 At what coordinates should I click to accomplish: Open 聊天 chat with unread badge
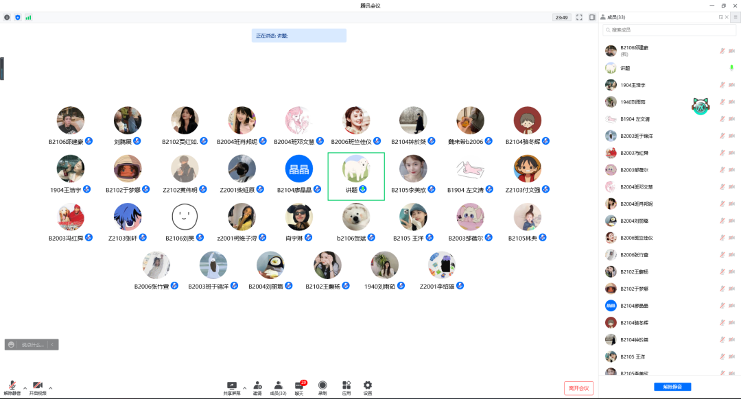coord(299,387)
